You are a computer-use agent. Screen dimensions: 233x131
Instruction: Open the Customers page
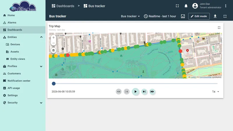point(23,74)
